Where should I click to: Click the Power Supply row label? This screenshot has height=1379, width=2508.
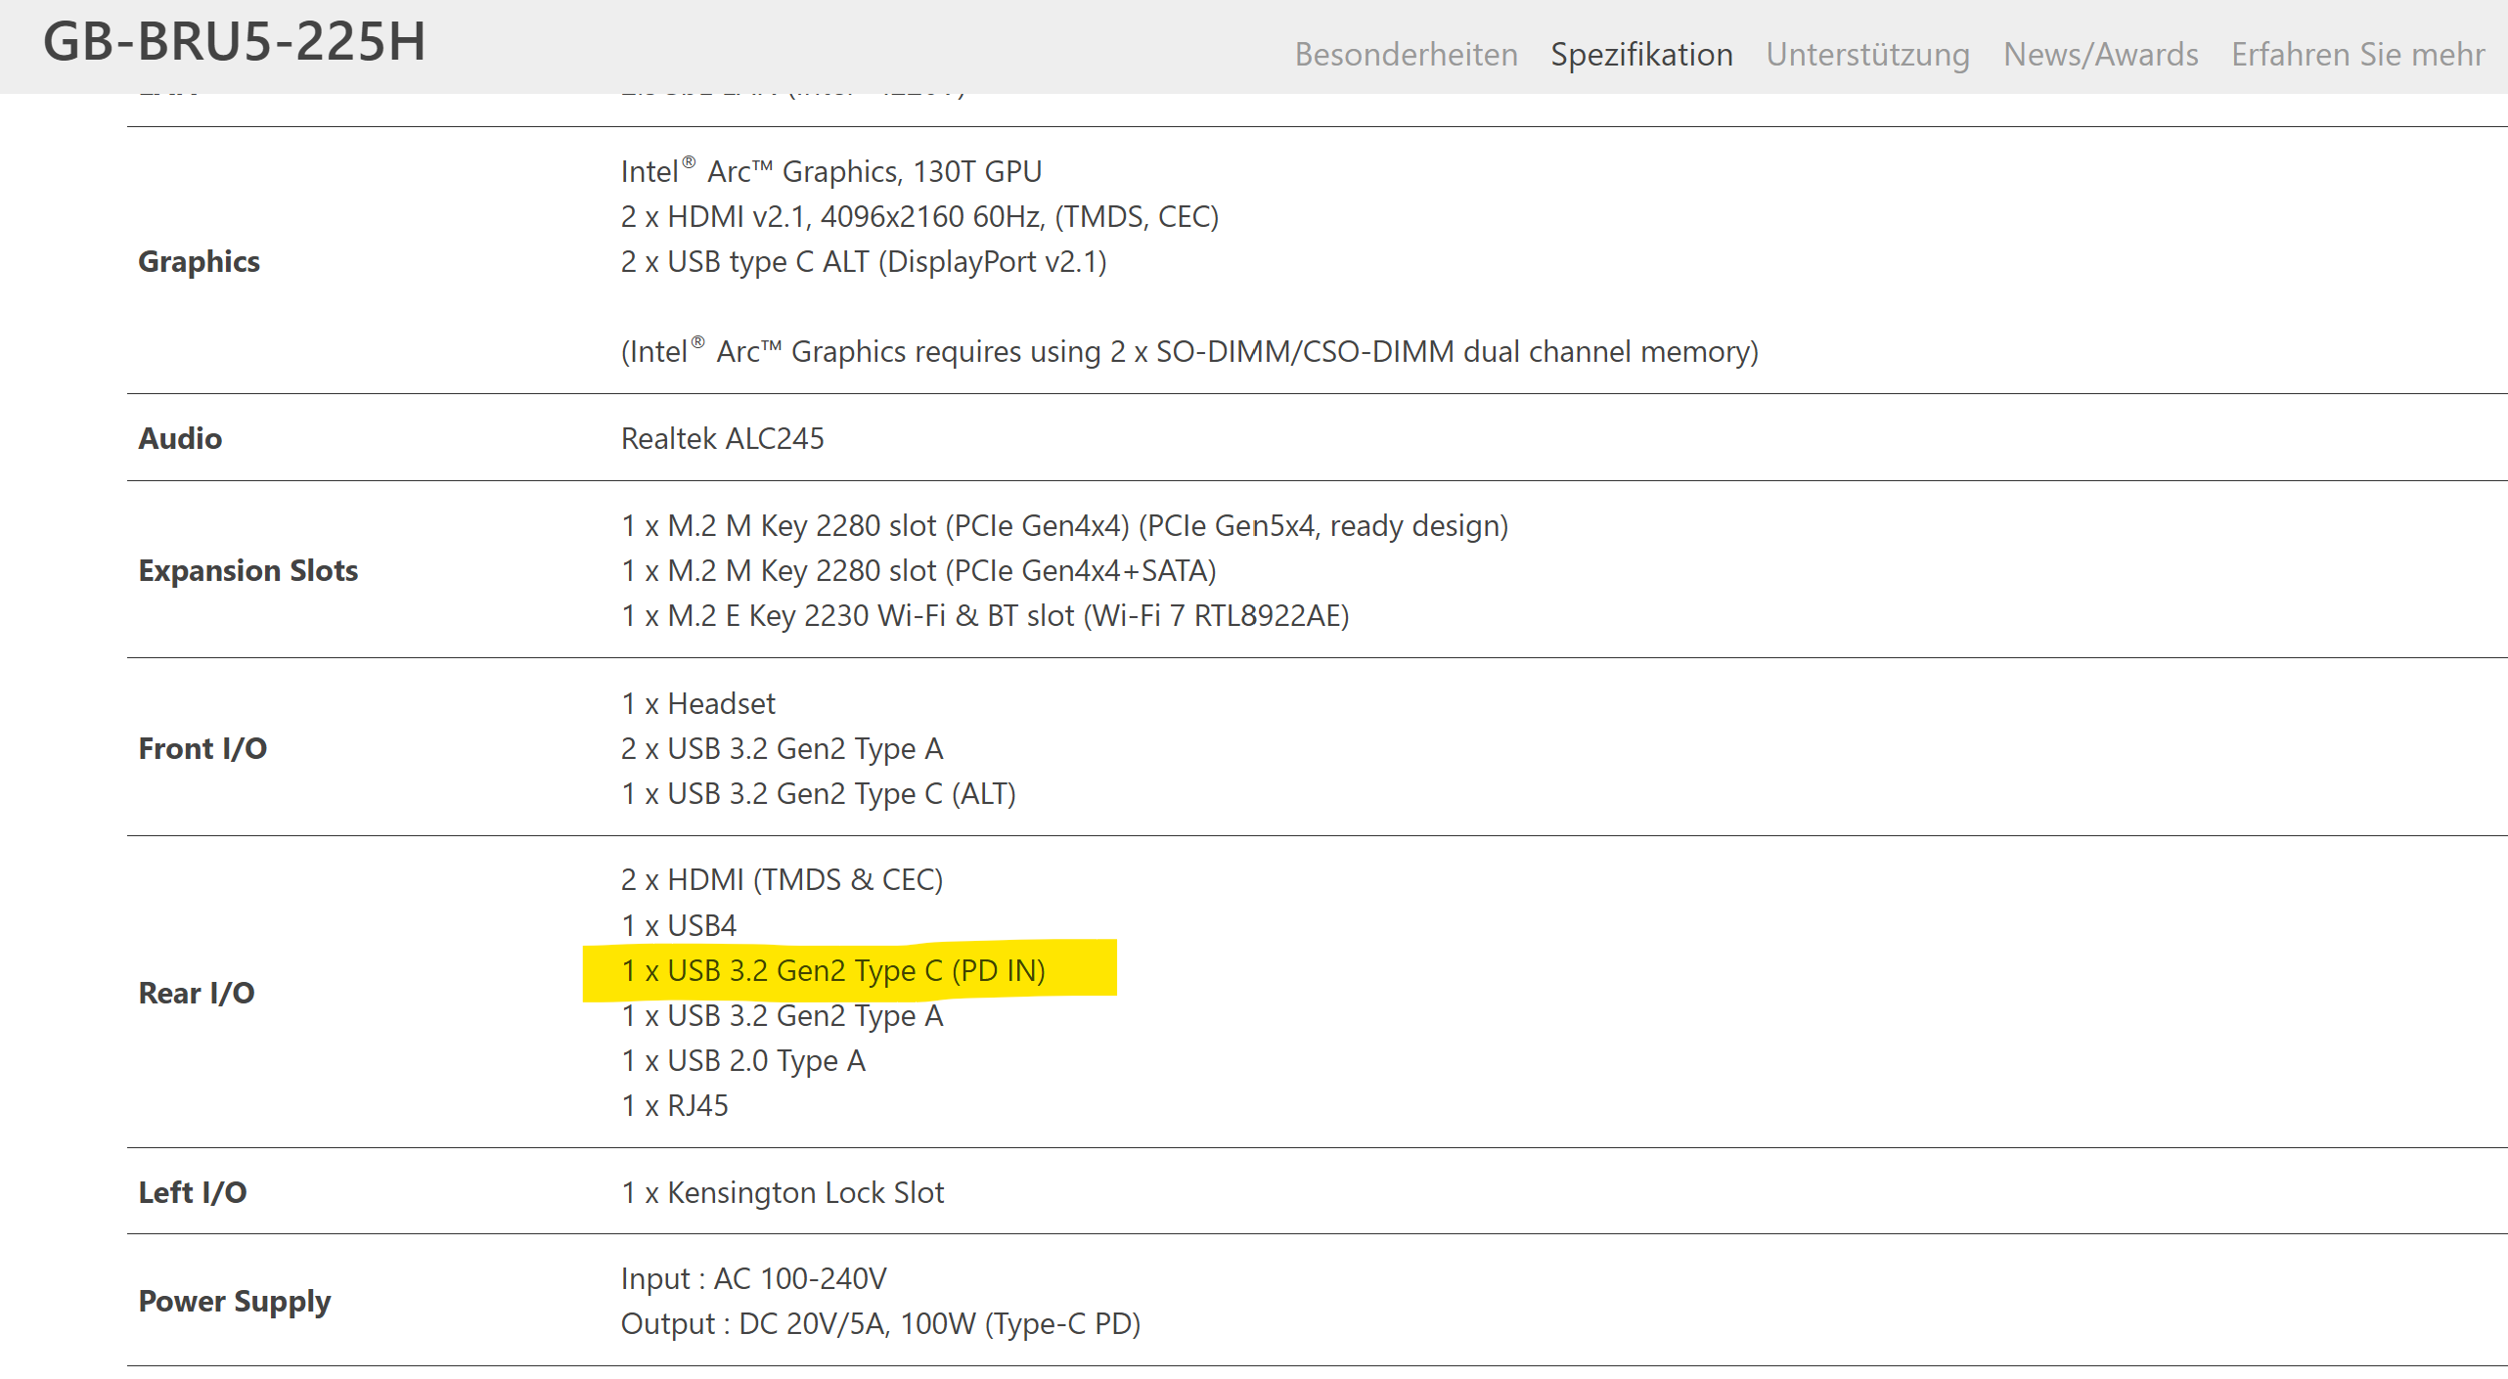click(235, 1301)
